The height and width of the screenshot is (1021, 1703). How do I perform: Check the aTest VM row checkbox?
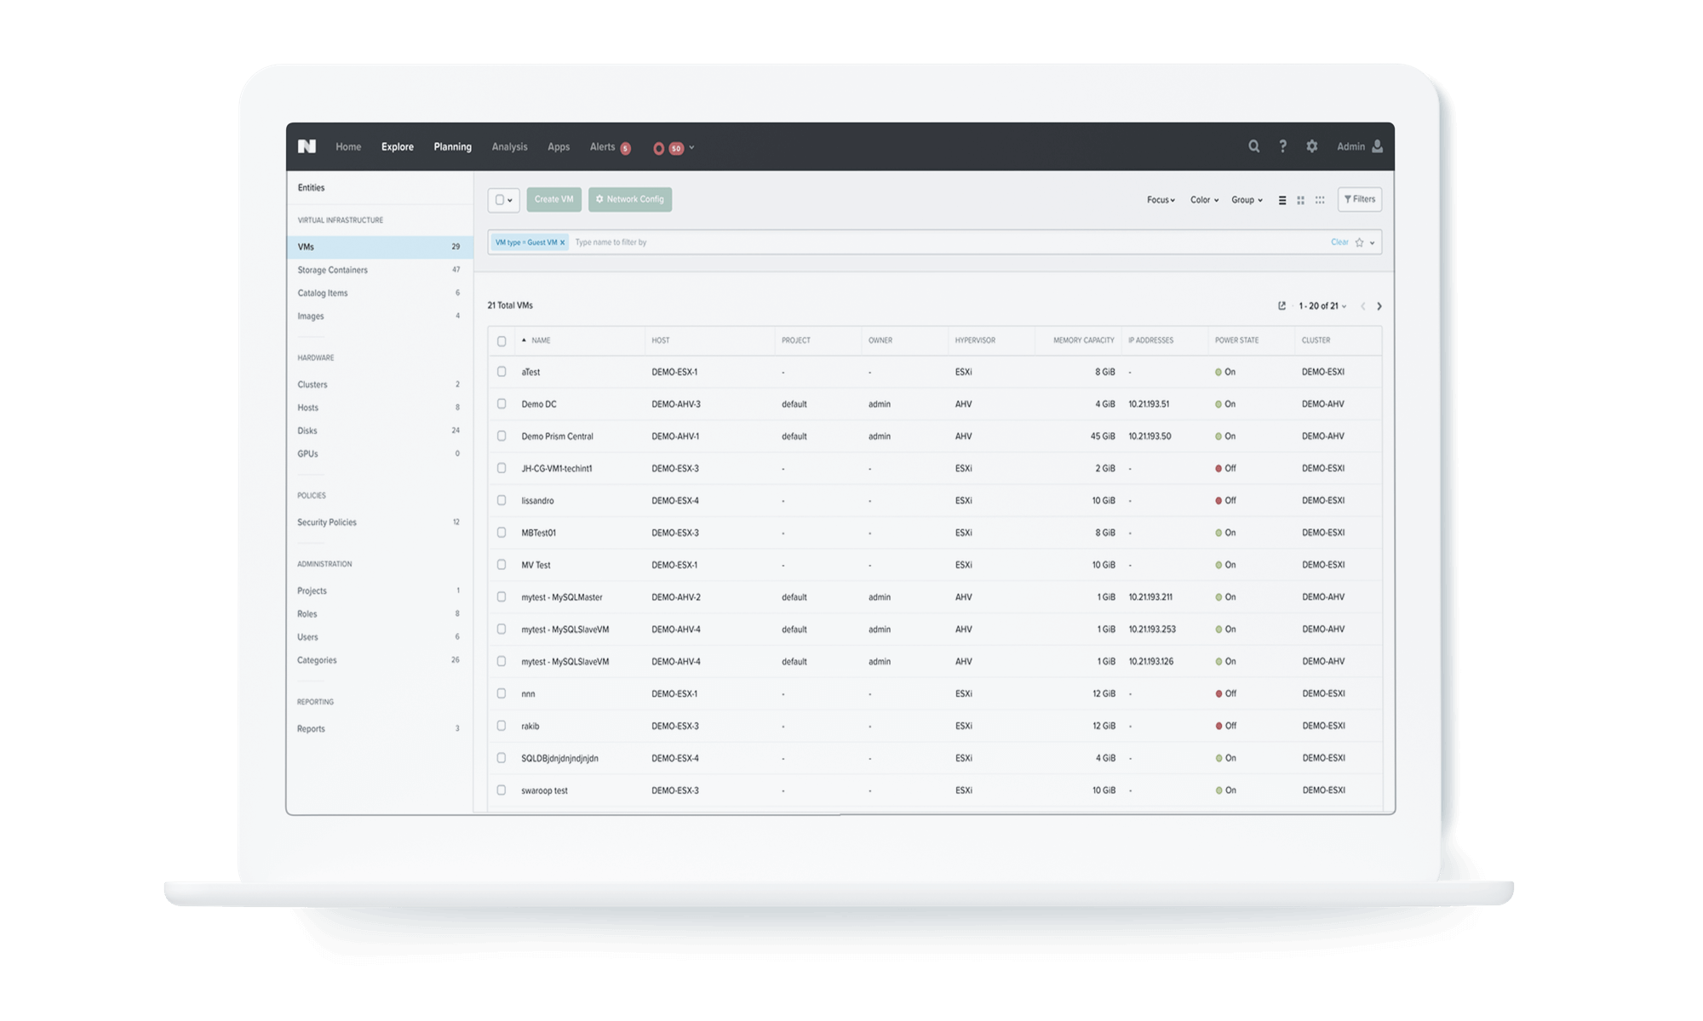click(502, 372)
